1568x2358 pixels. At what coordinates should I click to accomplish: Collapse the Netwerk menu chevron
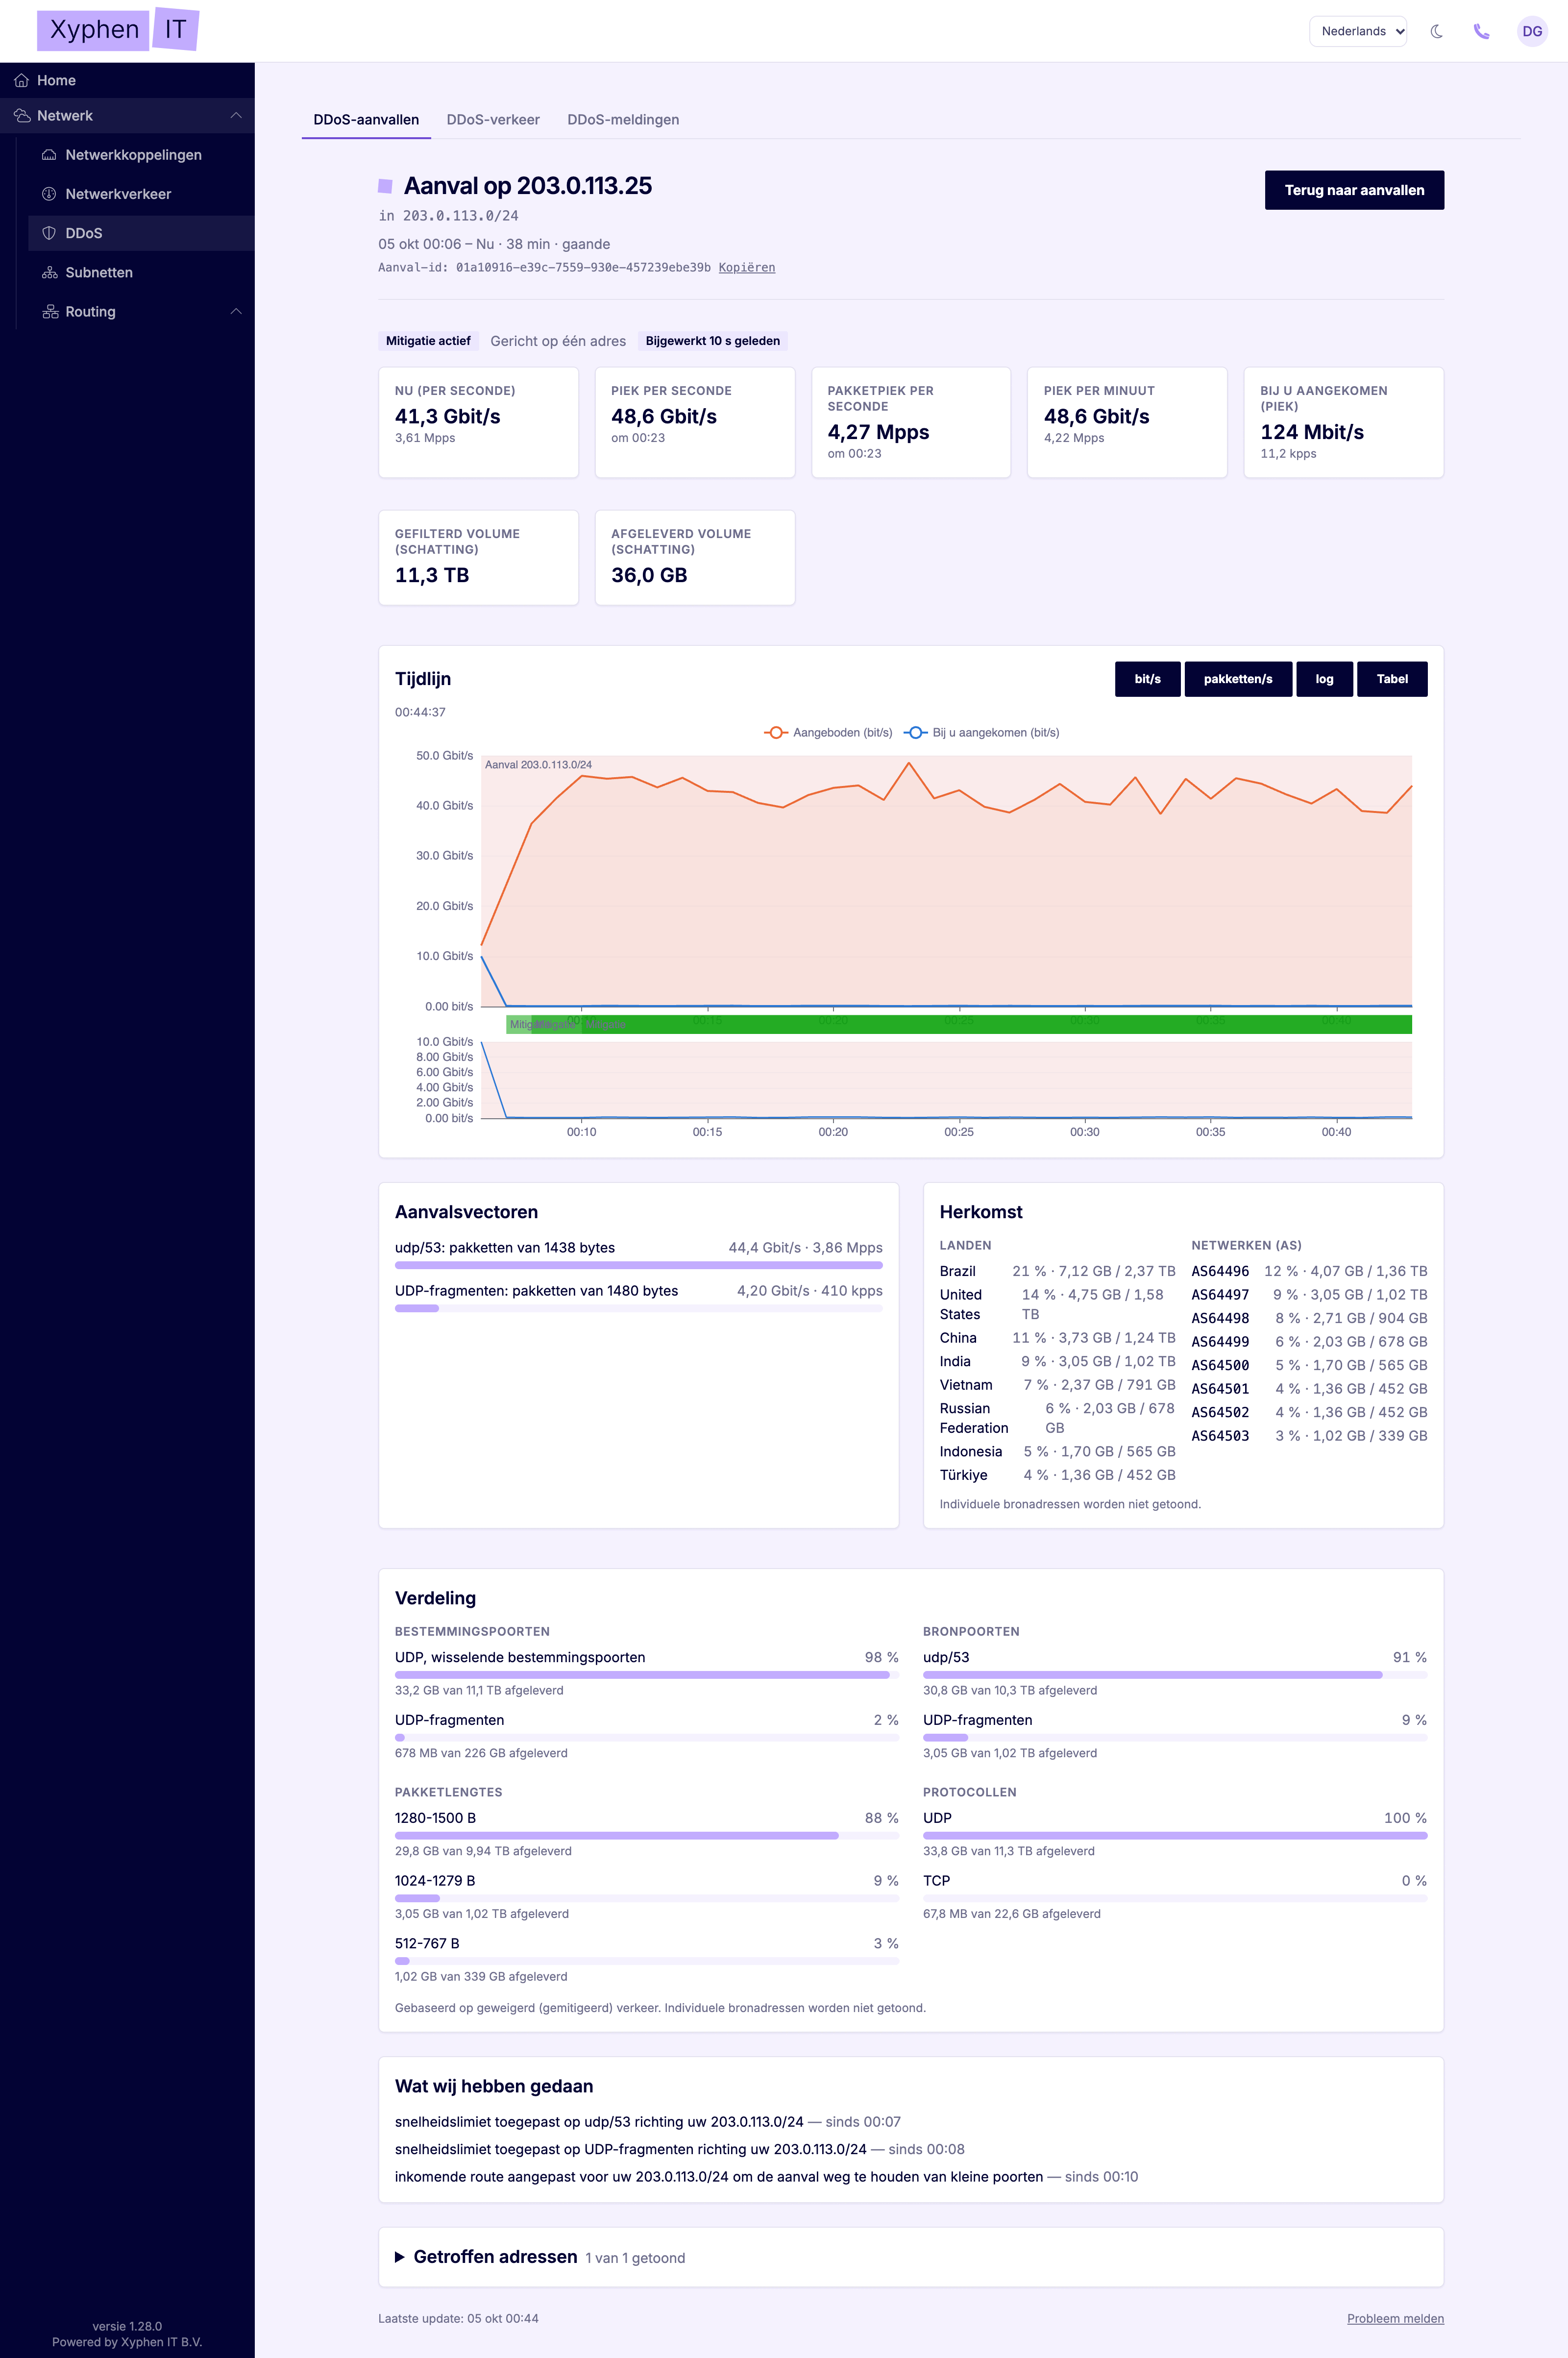tap(236, 116)
